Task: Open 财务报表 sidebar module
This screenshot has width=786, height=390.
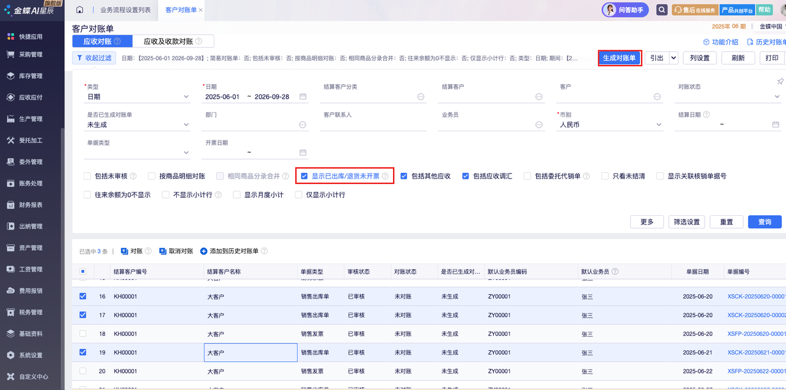Action: pos(25,205)
